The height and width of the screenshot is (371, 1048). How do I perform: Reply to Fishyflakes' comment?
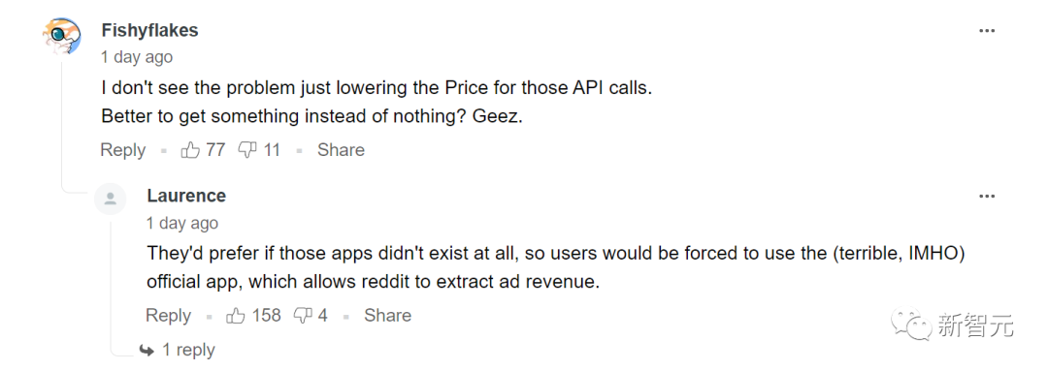pos(123,150)
